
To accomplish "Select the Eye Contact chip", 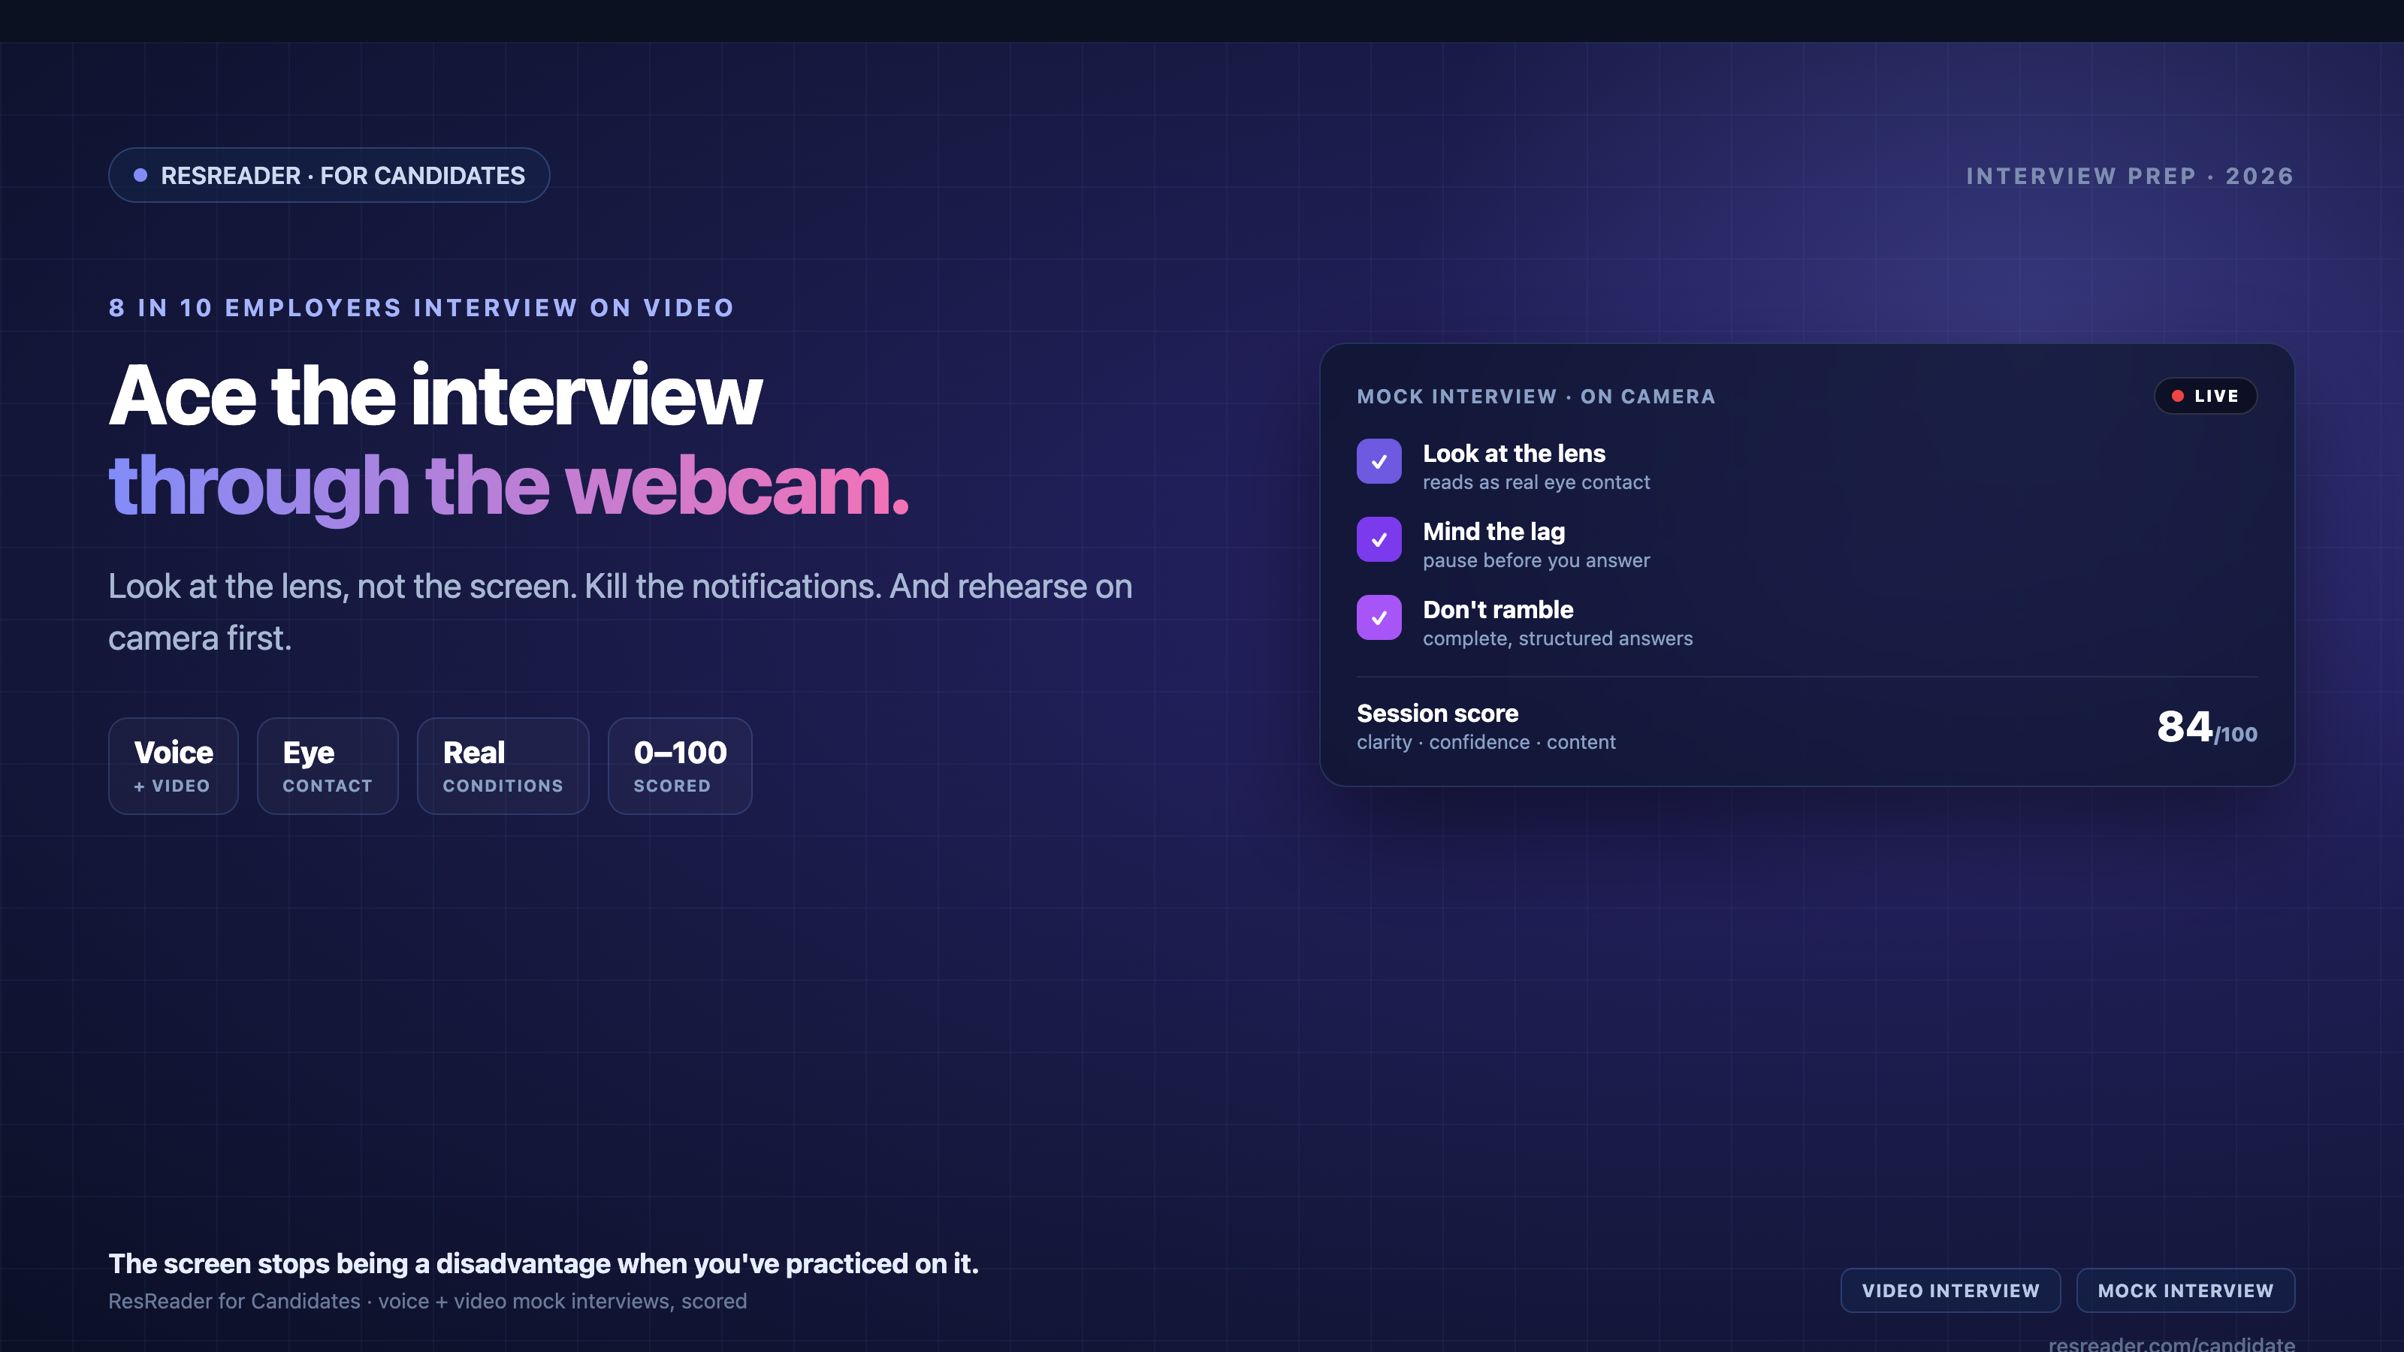I will (x=328, y=766).
